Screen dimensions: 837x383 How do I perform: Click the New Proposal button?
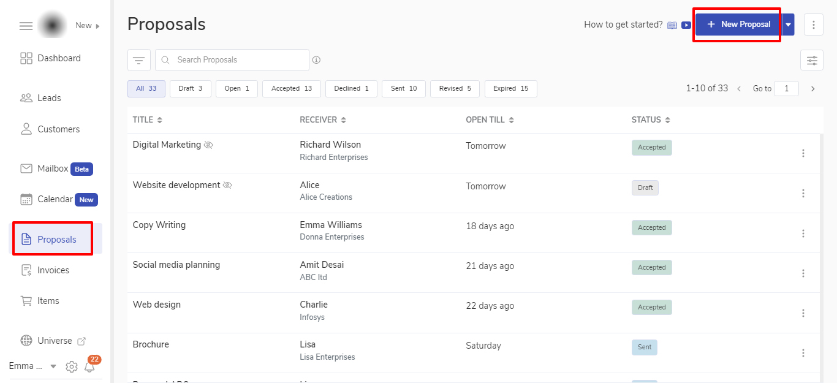[738, 25]
